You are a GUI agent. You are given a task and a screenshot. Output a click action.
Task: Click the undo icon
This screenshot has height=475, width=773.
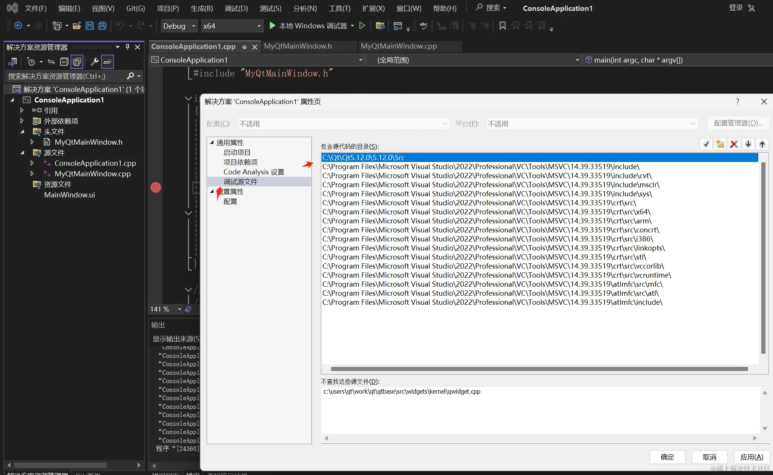[120, 26]
